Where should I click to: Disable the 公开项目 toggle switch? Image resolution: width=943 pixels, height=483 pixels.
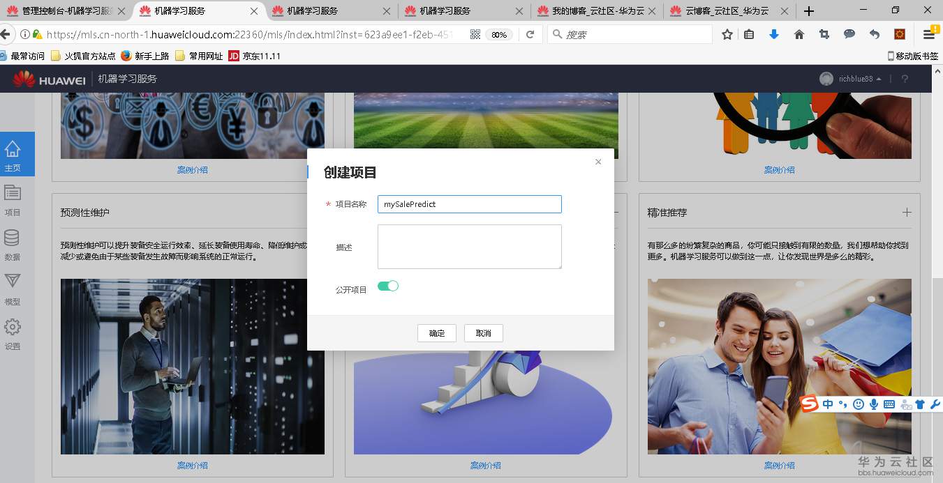pyautogui.click(x=388, y=286)
